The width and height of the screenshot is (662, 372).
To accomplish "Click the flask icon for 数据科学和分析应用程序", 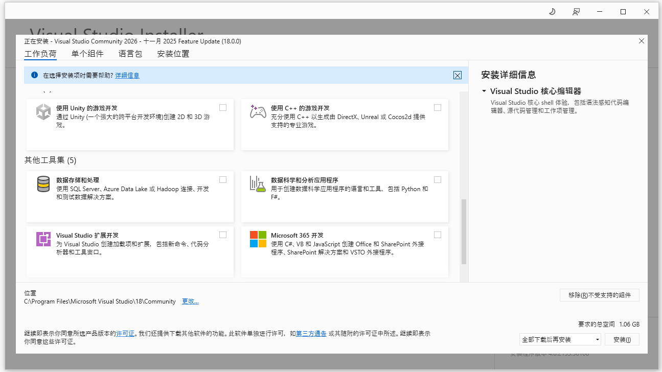I will click(x=258, y=183).
